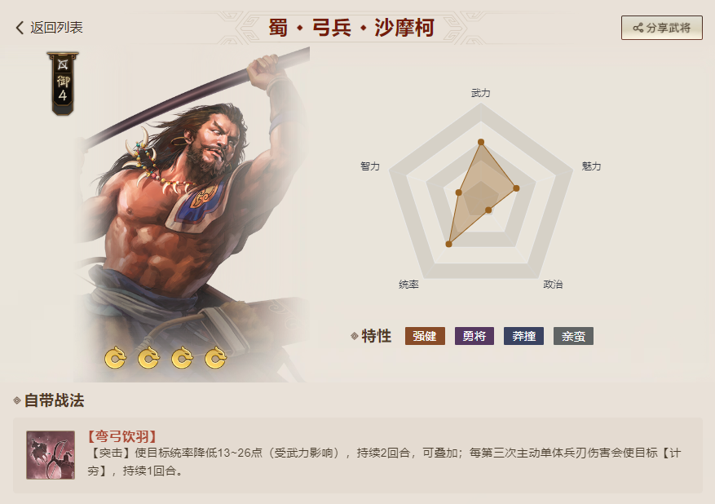This screenshot has width=715, height=504.
Task: Click the 【弯弓饮羽】 skill title
Action: click(x=122, y=436)
